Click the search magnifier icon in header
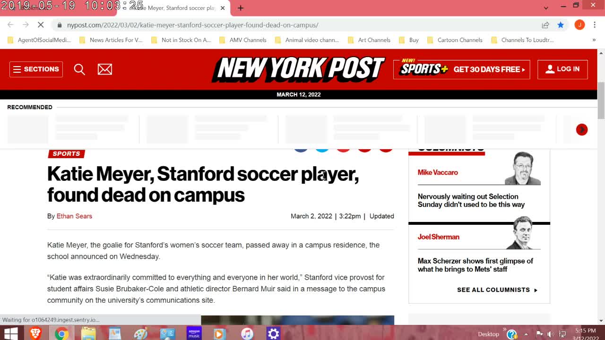The image size is (605, 340). 79,69
